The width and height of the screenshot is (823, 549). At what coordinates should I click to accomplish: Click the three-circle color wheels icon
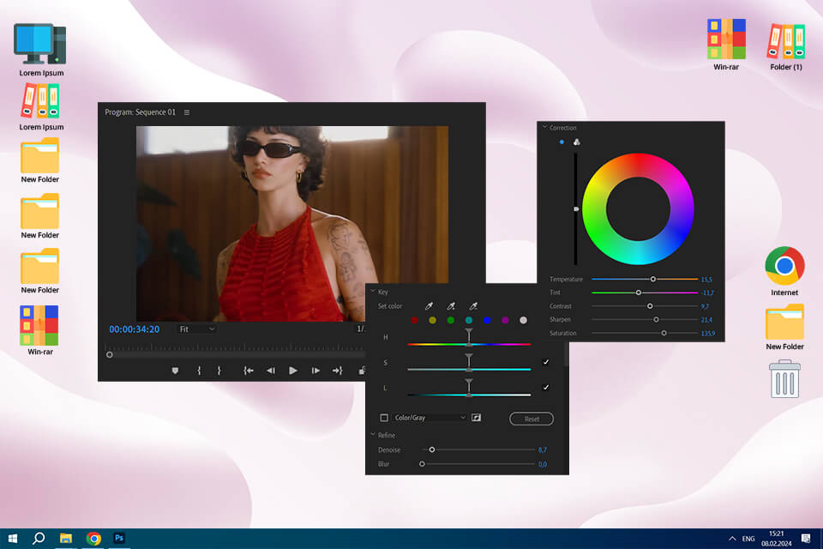pyautogui.click(x=576, y=142)
